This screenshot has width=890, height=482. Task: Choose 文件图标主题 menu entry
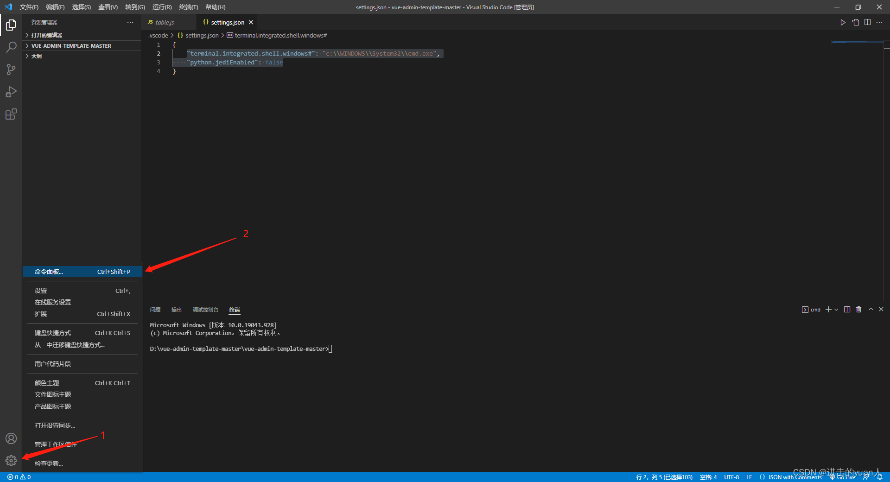tap(83, 394)
